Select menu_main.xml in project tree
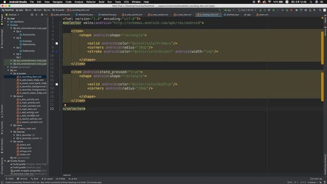 pyautogui.click(x=26, y=129)
